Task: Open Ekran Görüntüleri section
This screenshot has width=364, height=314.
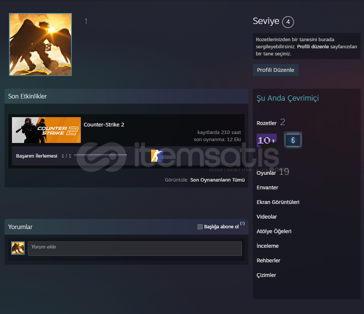Action: [278, 202]
